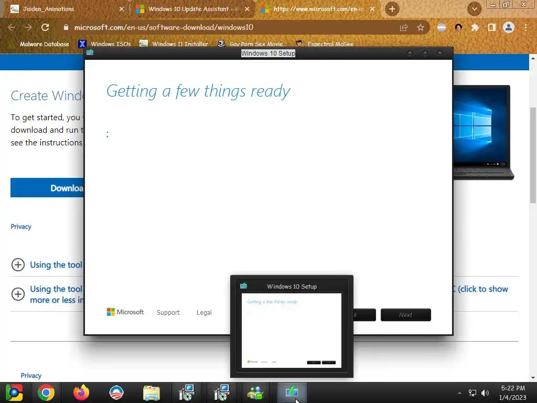Open second installer disc icon on taskbar
Viewport: 537px width, 403px height.
pyautogui.click(x=221, y=393)
